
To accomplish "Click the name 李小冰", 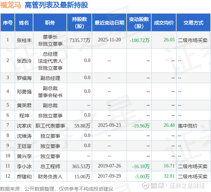I will coord(24,166).
